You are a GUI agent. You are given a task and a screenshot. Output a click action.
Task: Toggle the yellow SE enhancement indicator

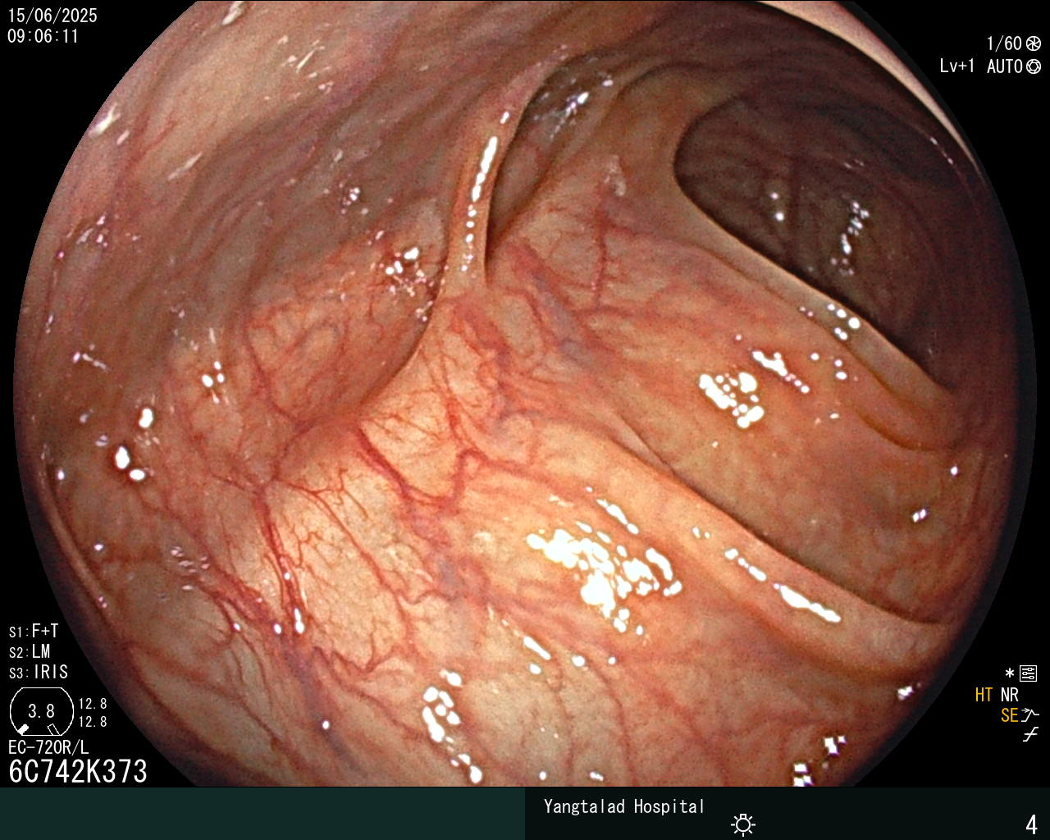(x=1010, y=715)
